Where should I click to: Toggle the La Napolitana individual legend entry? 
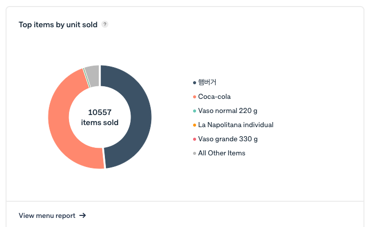tap(233, 125)
